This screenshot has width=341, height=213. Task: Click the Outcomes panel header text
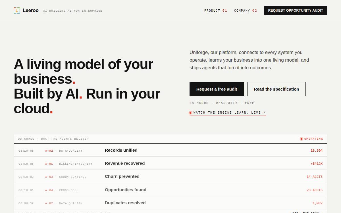[53, 139]
